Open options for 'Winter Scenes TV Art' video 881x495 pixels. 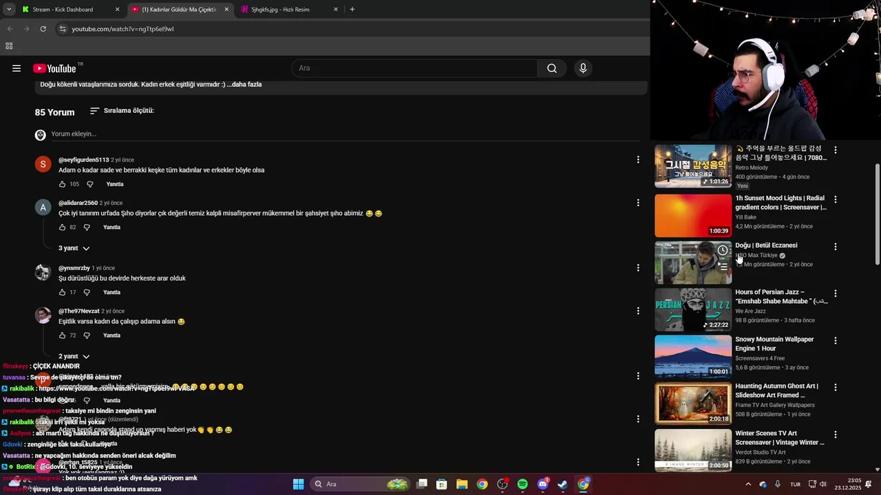pos(836,434)
